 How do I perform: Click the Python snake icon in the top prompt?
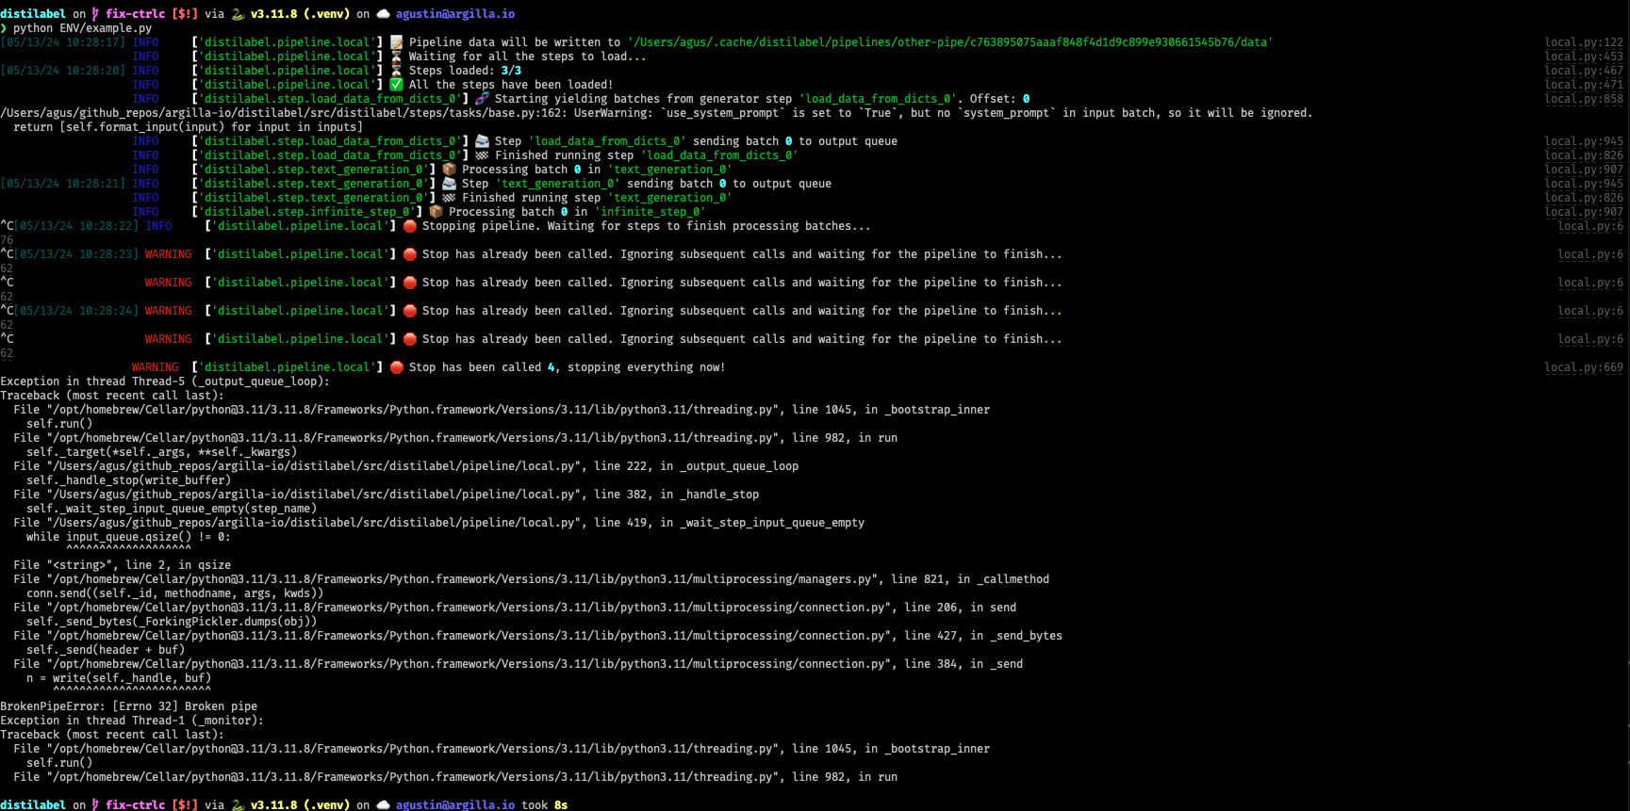click(238, 14)
